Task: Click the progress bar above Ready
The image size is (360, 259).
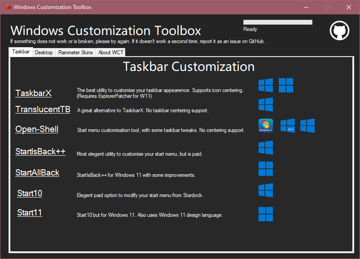Action: click(277, 22)
